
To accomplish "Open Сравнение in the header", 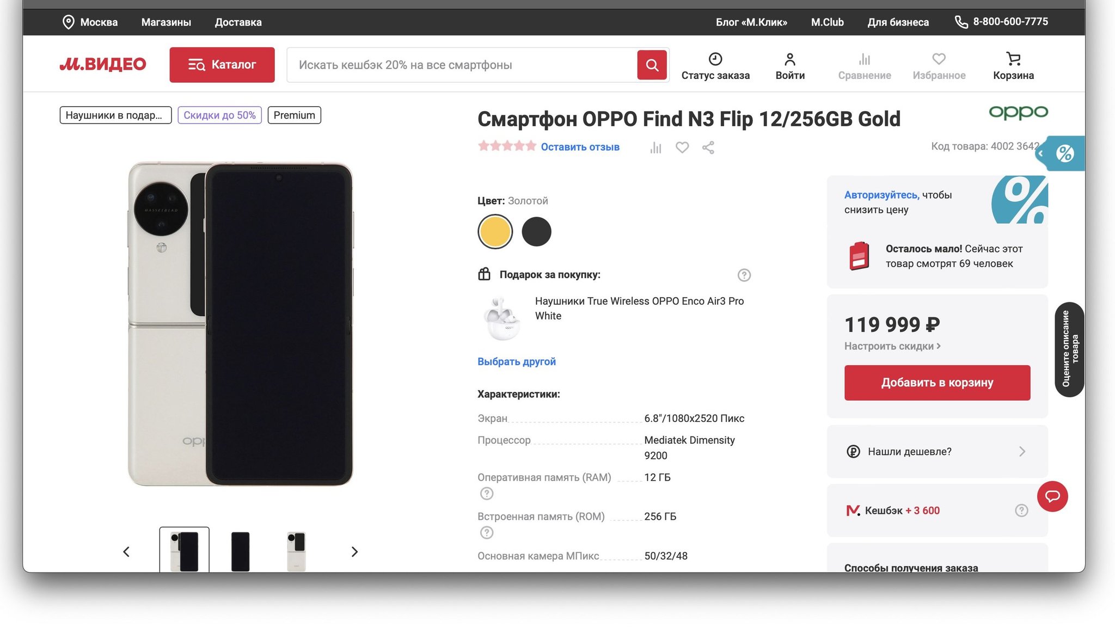I will click(865, 66).
